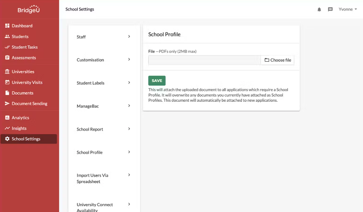Click the School Settings page title
363x212 pixels.
(79, 9)
